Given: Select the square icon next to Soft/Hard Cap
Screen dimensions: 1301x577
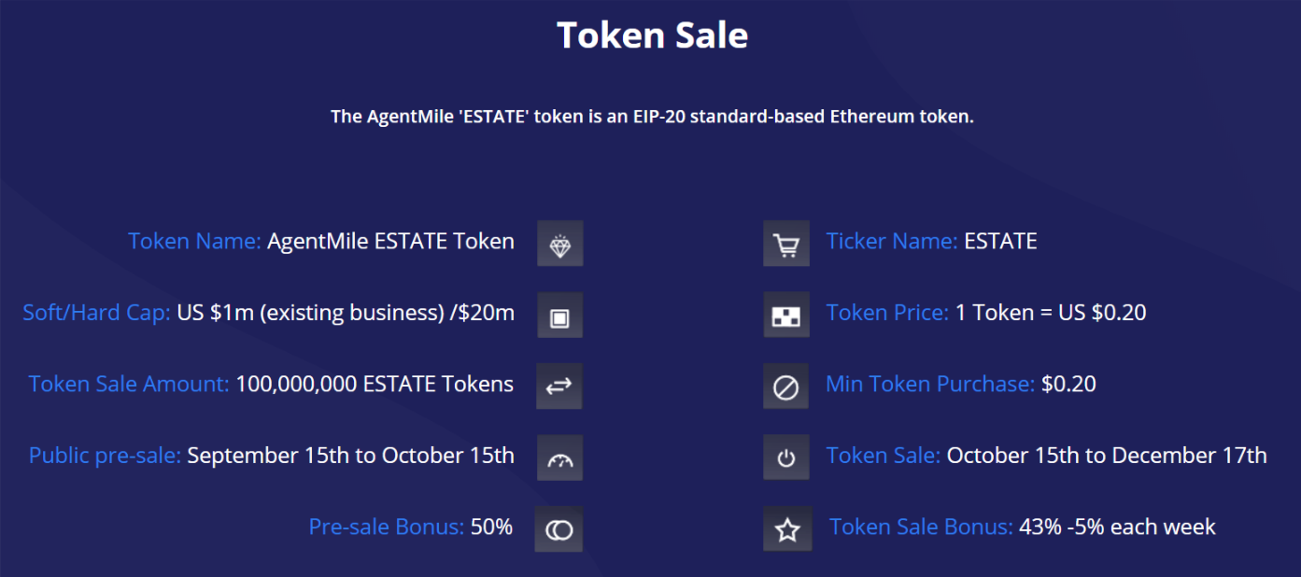Looking at the screenshot, I should (x=560, y=315).
